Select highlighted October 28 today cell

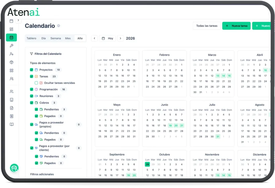click(x=147, y=164)
